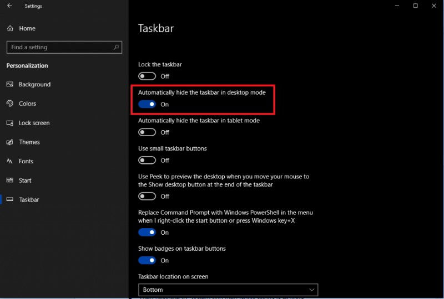The height and width of the screenshot is (299, 444).
Task: Click the Taskbar bar icon in the sidebar
Action: pos(10,199)
